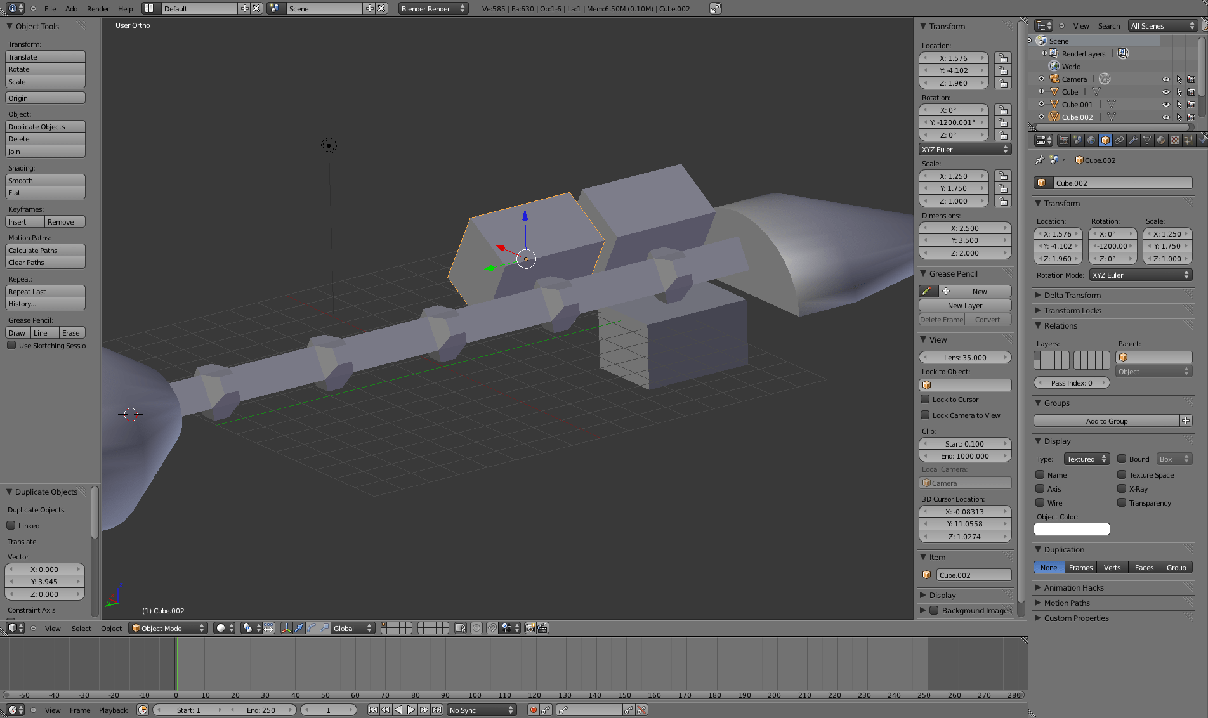The width and height of the screenshot is (1208, 718).
Task: Select the World properties tab
Action: [1091, 140]
